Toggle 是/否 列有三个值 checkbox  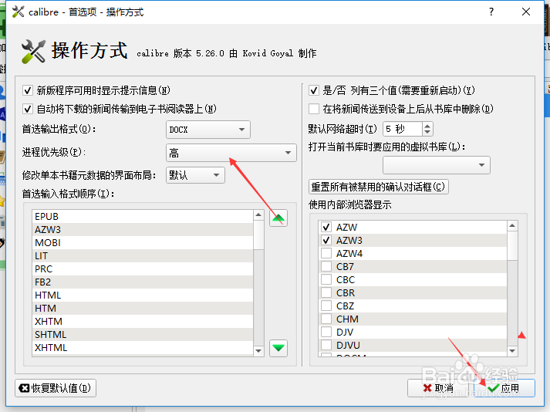pos(314,90)
